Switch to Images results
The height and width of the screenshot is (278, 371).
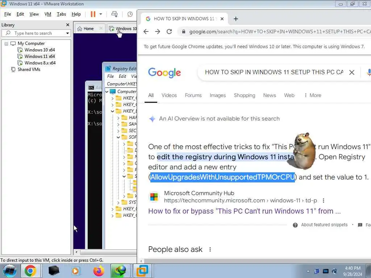[x=218, y=95]
